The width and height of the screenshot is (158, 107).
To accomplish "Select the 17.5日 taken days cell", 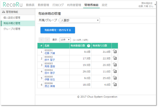I will click(x=81, y=58).
